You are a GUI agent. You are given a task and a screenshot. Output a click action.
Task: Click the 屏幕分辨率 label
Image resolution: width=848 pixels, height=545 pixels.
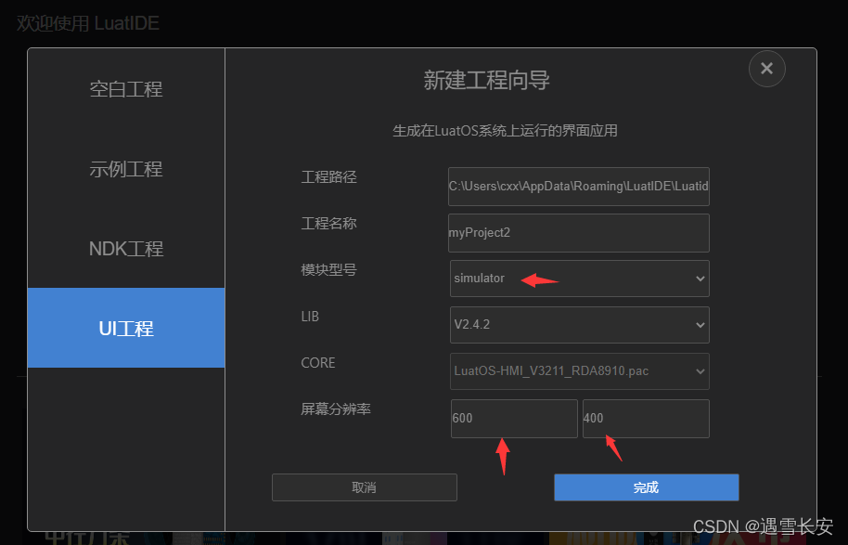tap(335, 409)
